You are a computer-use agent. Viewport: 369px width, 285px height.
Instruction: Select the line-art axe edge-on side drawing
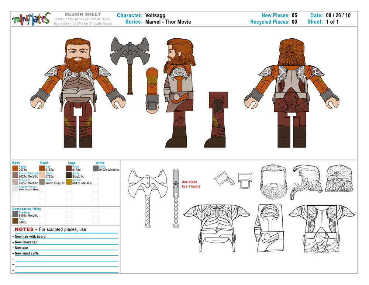(x=176, y=198)
